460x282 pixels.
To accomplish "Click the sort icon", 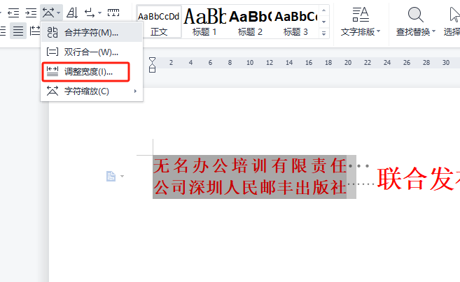I will click(x=72, y=13).
